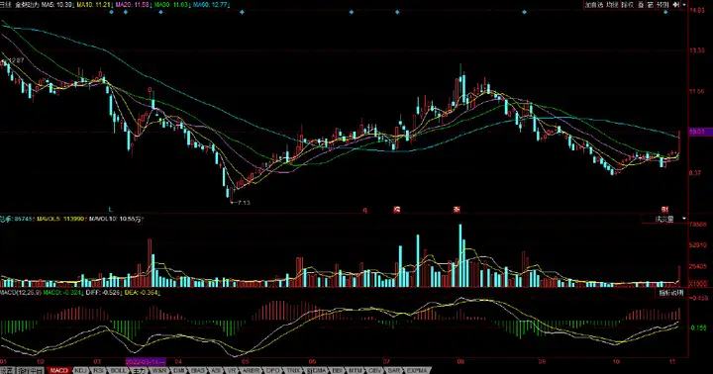Click the rightmost red info marker above volume
Viewport: 713px width, 374px height.
coord(664,210)
